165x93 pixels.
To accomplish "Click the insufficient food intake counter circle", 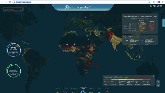I will [x=13, y=50].
